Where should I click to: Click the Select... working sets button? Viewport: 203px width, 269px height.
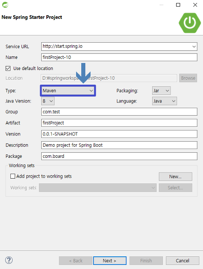pyautogui.click(x=176, y=188)
